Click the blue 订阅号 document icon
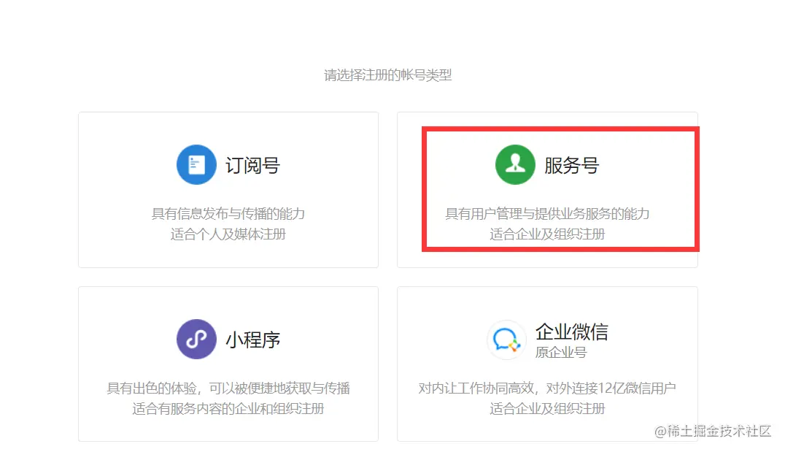The image size is (785, 452). (196, 165)
